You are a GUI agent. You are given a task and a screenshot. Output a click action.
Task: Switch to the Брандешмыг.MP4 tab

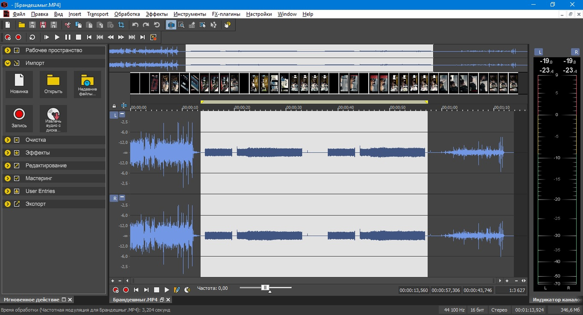(x=135, y=300)
